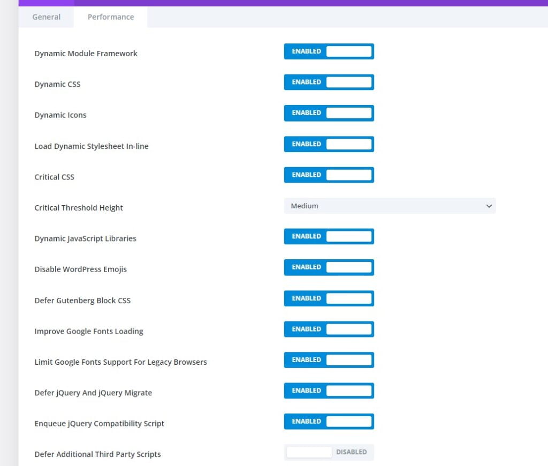Click the Defer Gutenberg Block CSS label
Screen dimensions: 548x466
(x=82, y=300)
